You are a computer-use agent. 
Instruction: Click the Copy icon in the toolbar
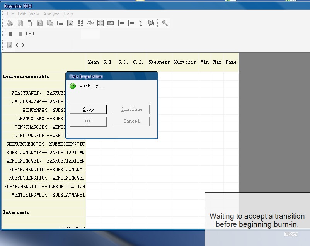50,23
